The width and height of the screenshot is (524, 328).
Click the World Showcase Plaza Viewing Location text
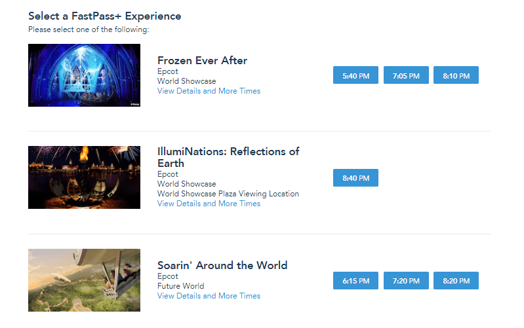click(x=228, y=194)
